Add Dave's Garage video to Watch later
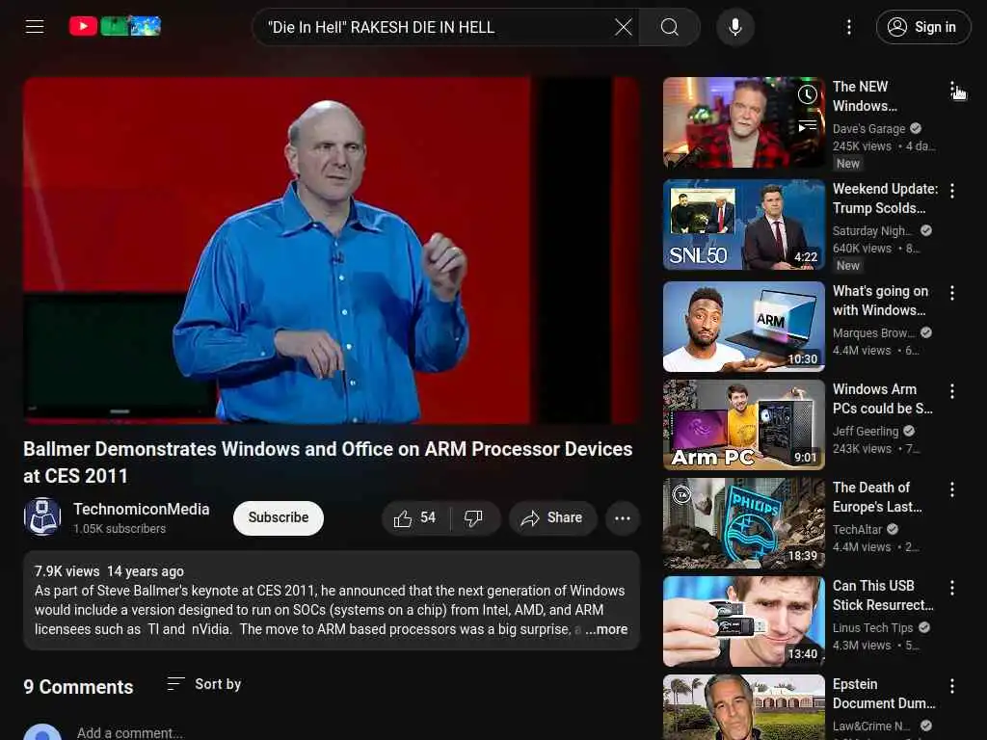The height and width of the screenshot is (740, 987). coord(808,94)
